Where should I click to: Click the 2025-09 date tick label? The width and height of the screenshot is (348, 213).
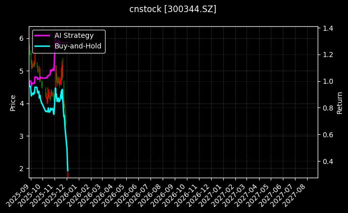(21, 192)
